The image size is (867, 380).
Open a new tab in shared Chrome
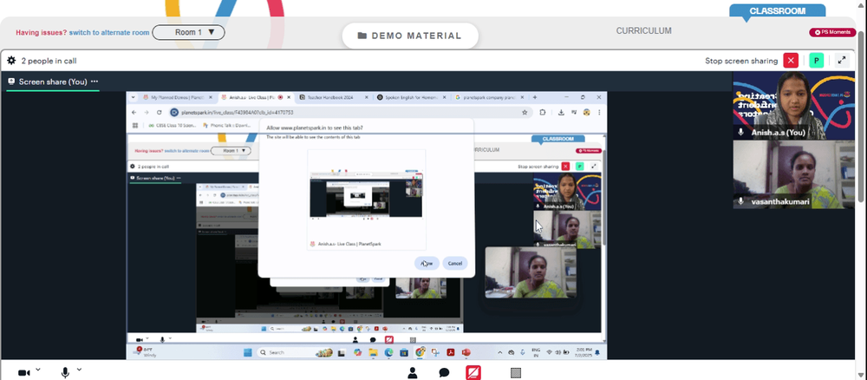point(535,97)
